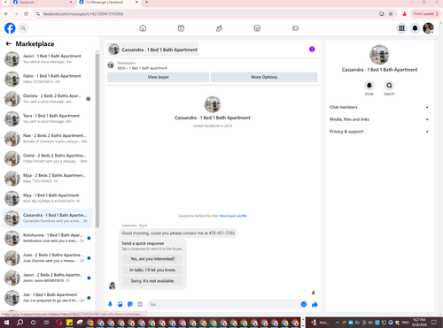
Task: Send quick reply Sorry, it's not available.
Action: (x=152, y=281)
